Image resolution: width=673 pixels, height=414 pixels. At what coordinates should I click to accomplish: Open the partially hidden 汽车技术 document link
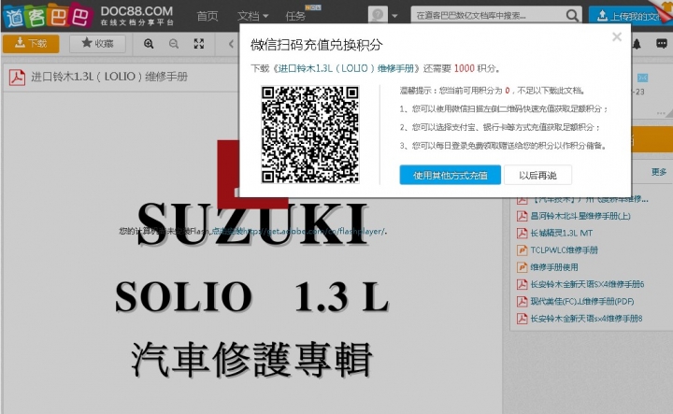point(589,200)
